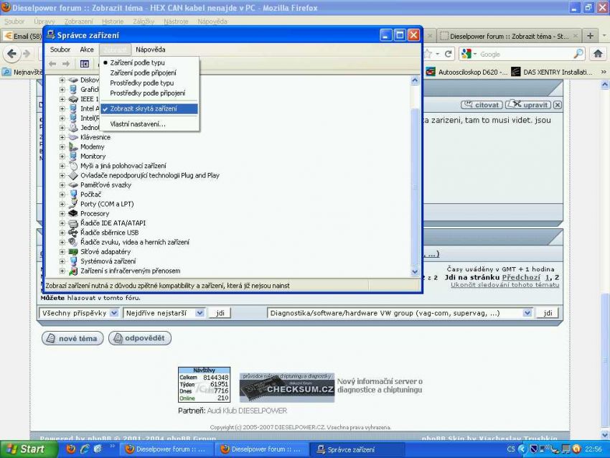The width and height of the screenshot is (610, 458).
Task: Click the Firefox reload page icon
Action: click(448, 54)
